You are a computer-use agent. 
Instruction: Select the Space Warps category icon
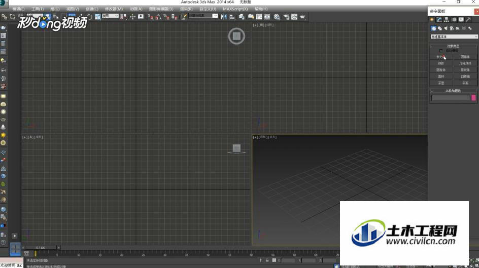click(x=464, y=28)
